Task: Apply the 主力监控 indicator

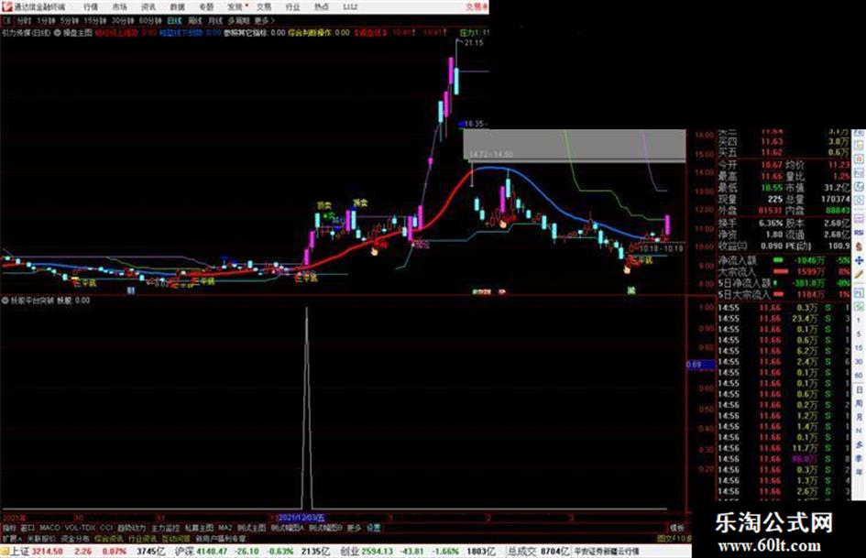Action: tap(165, 528)
